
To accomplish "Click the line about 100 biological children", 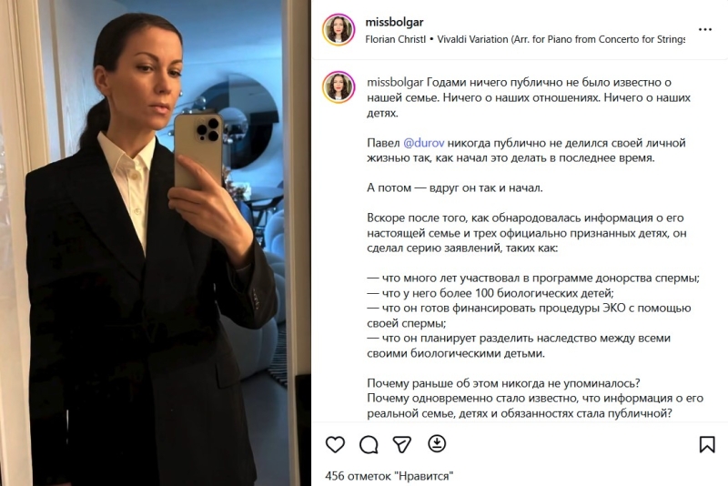I will (x=490, y=293).
